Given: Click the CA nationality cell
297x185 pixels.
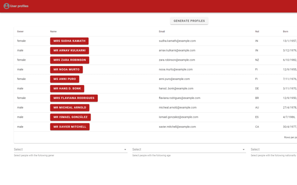Looking at the screenshot, I should [257, 127].
